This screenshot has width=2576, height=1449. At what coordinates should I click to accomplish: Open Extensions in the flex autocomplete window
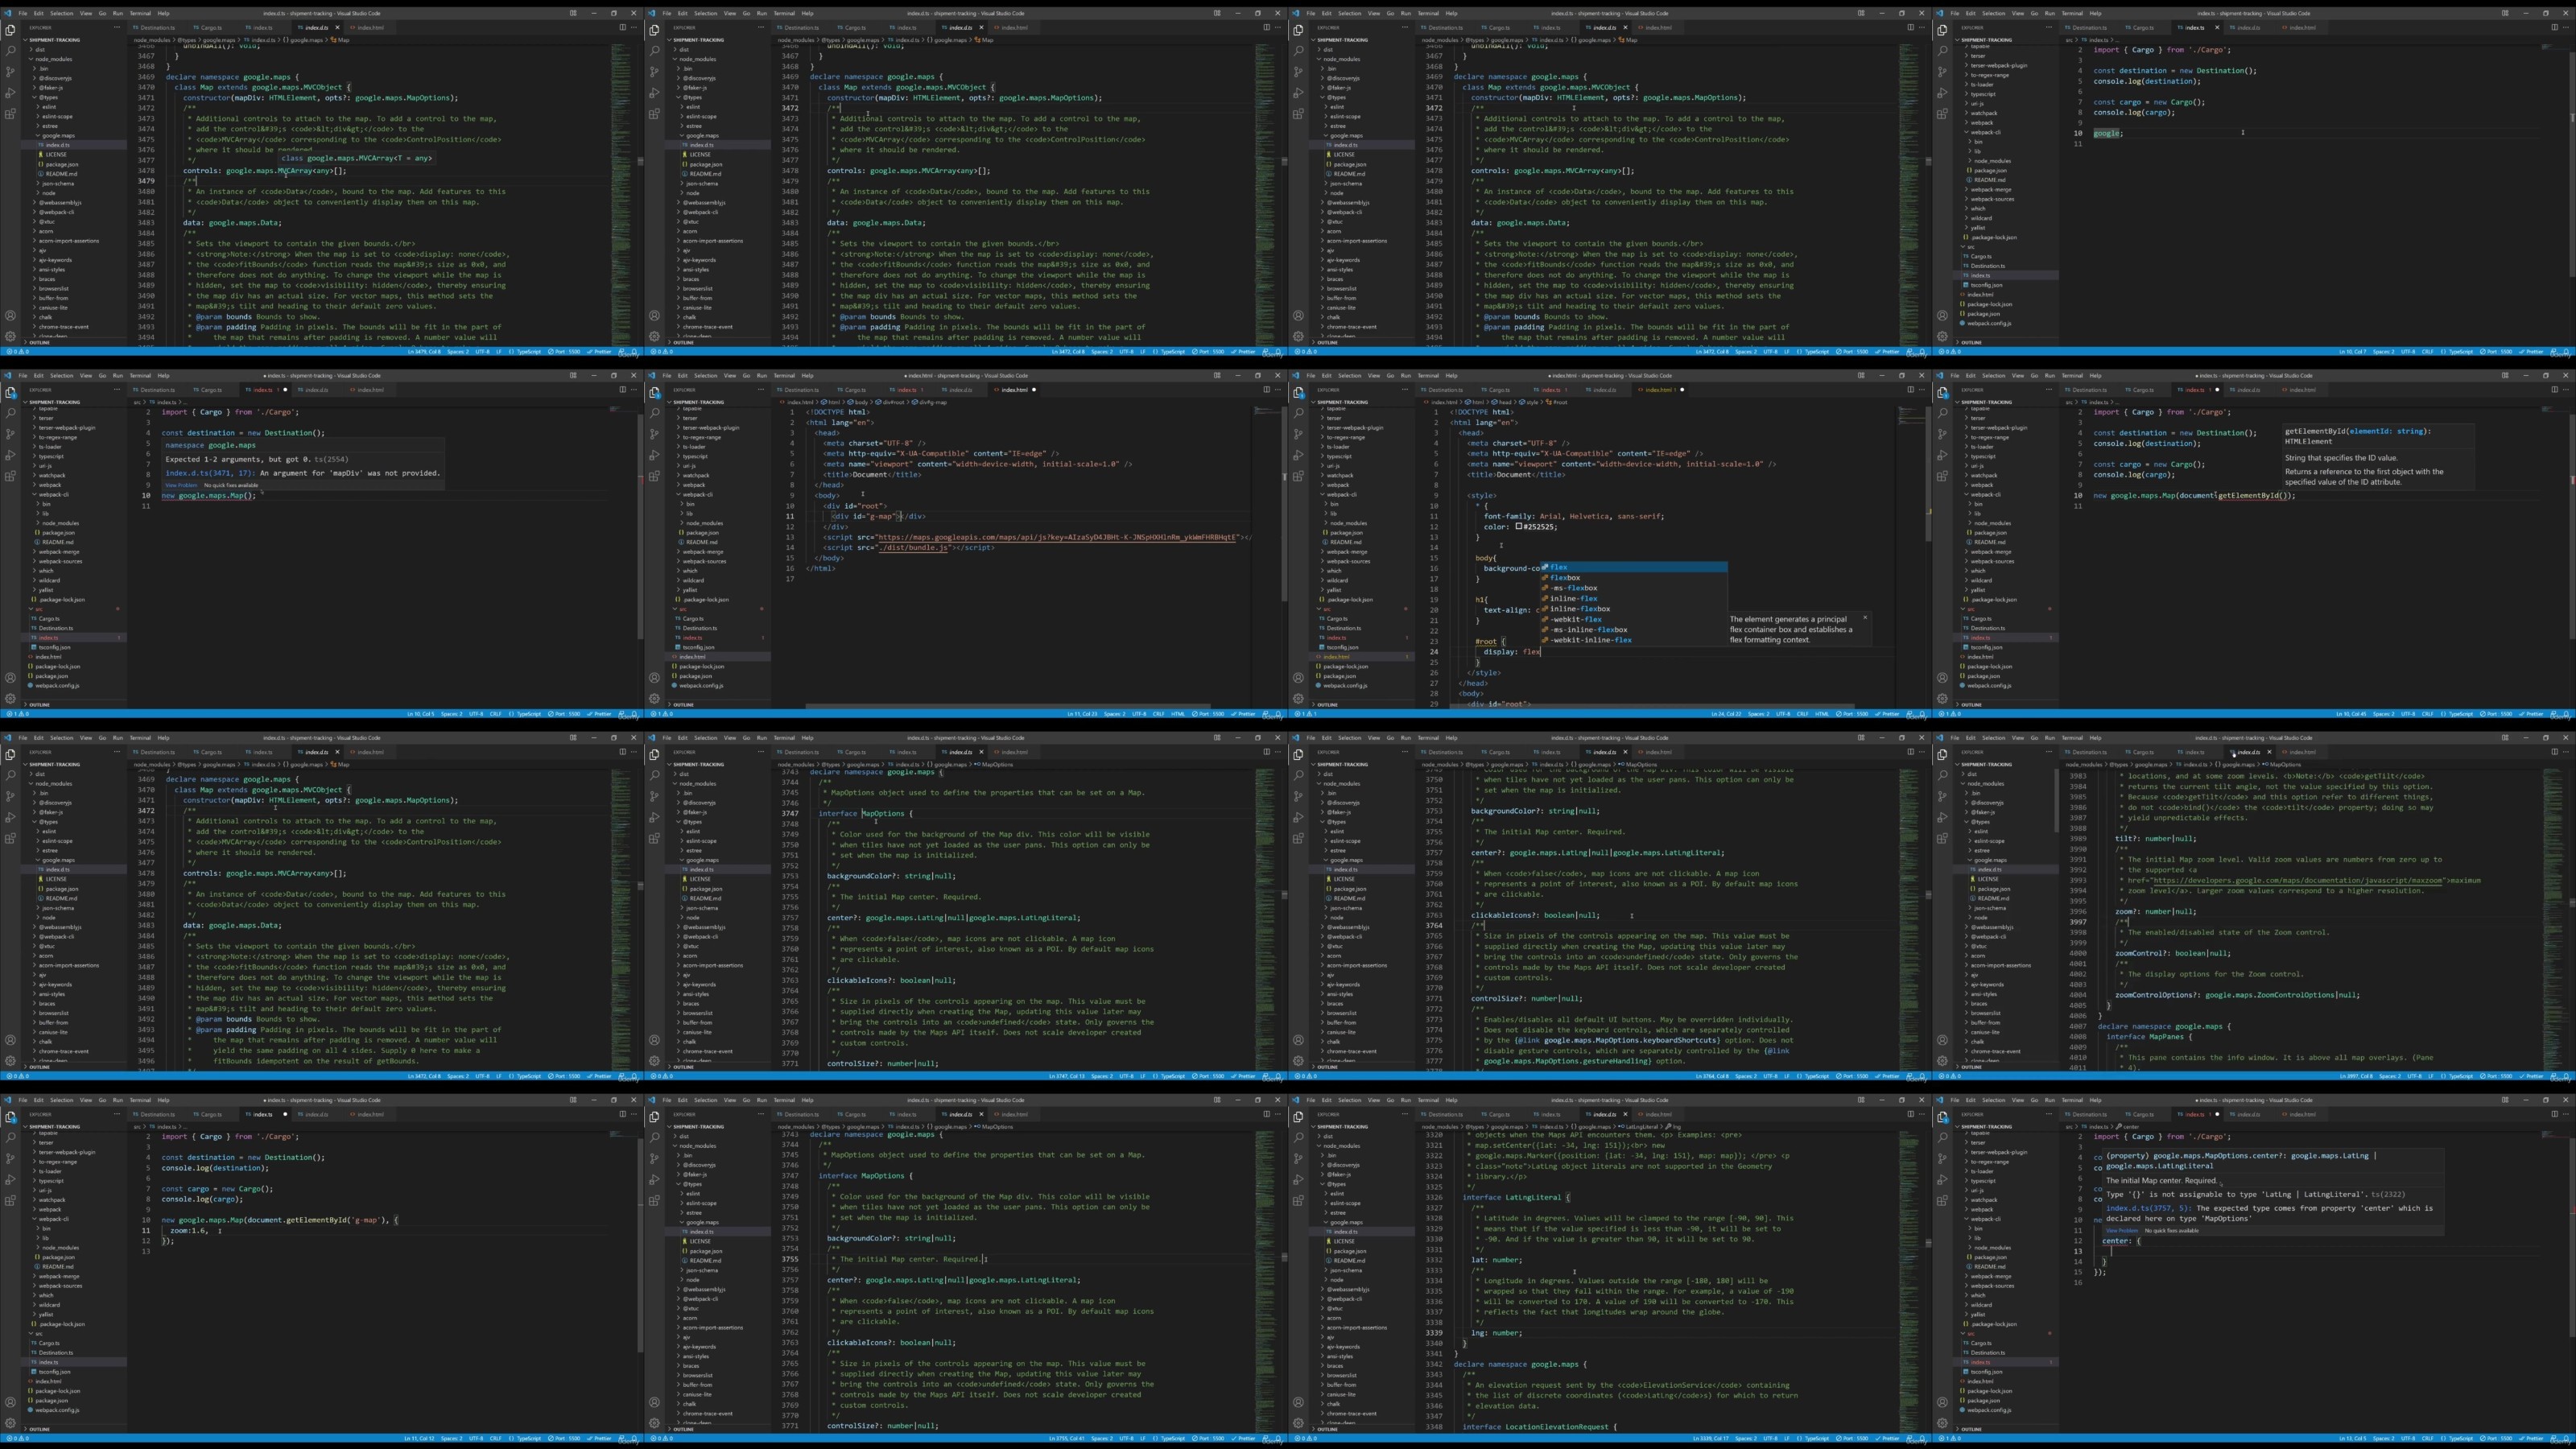click(x=1298, y=476)
